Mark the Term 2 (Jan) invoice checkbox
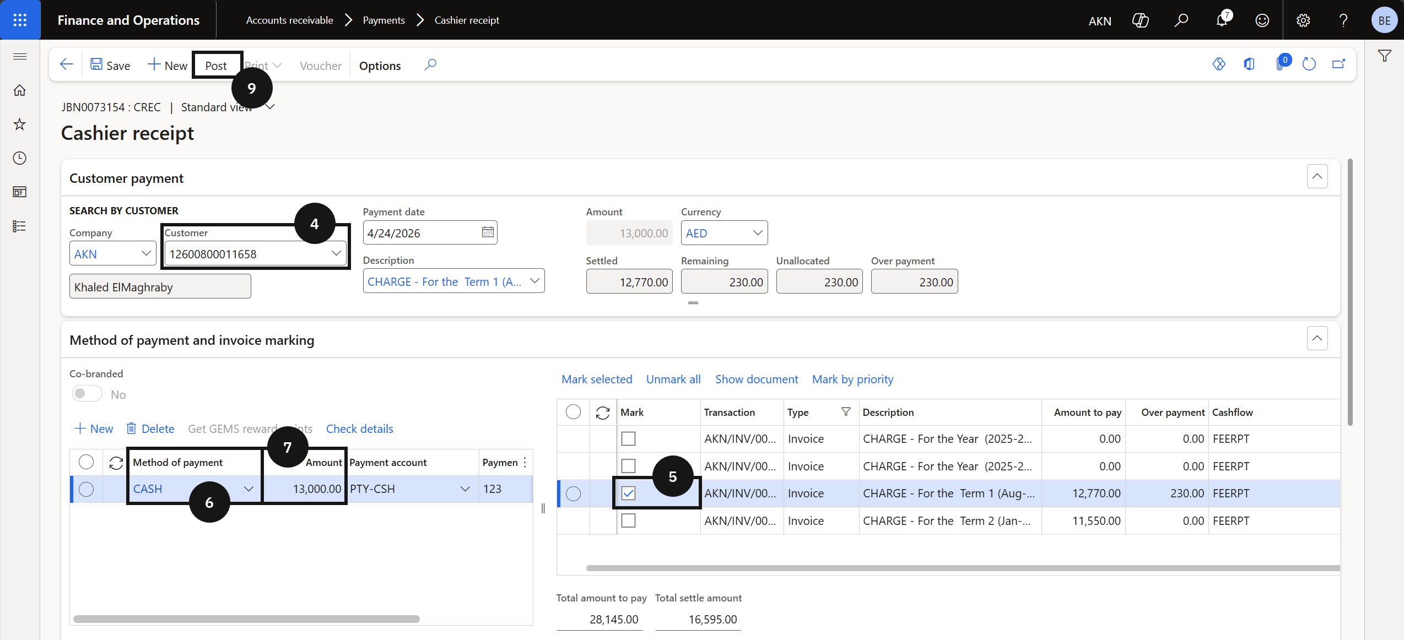This screenshot has height=640, width=1404. tap(628, 520)
